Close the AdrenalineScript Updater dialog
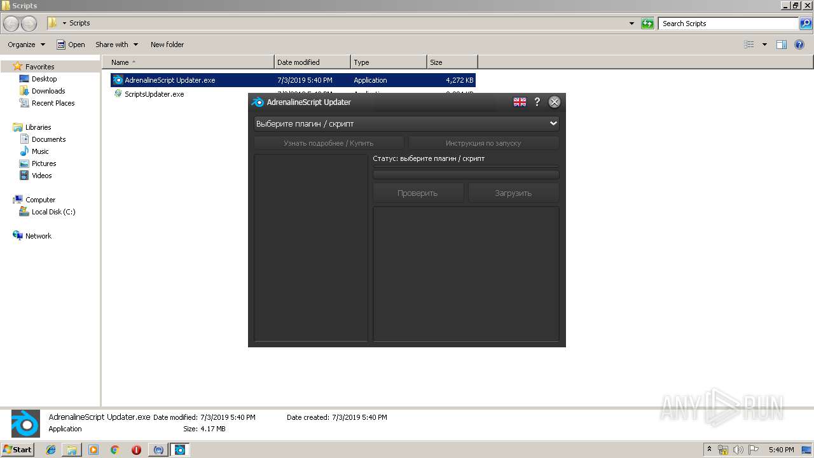 click(x=555, y=102)
